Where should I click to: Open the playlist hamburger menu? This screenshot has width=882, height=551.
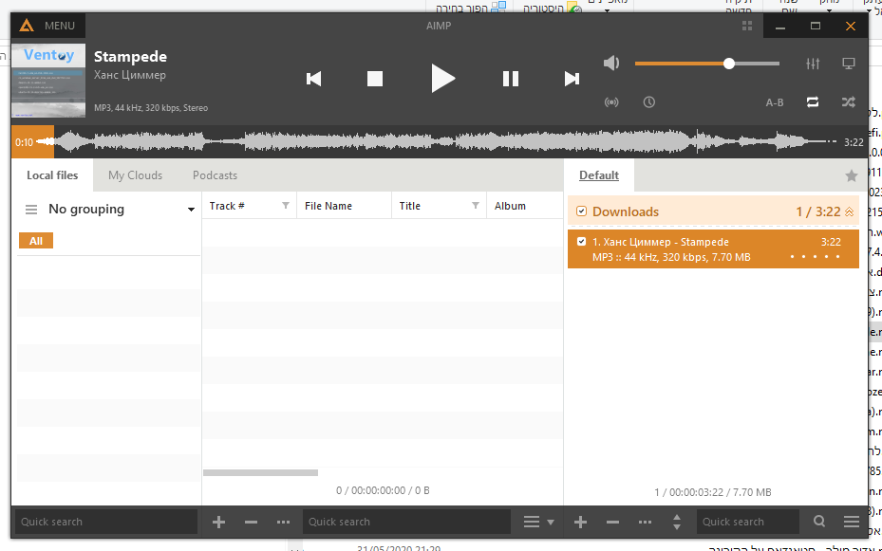(851, 523)
